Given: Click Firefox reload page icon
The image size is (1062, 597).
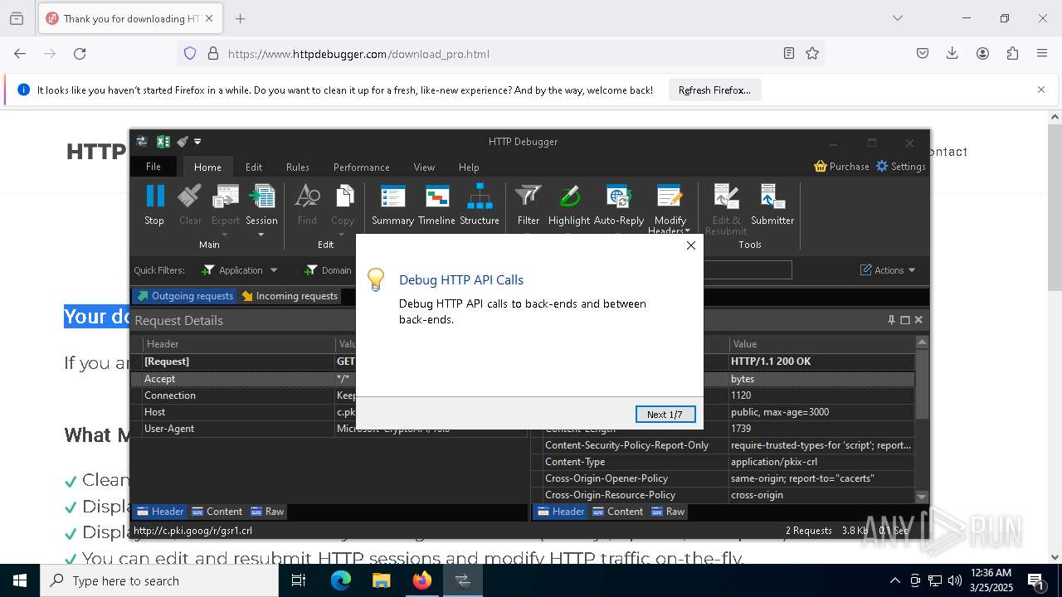Looking at the screenshot, I should 80,54.
